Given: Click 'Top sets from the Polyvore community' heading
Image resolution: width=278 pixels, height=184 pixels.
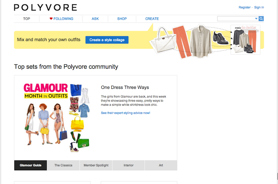Looking at the screenshot, I should [66, 67].
